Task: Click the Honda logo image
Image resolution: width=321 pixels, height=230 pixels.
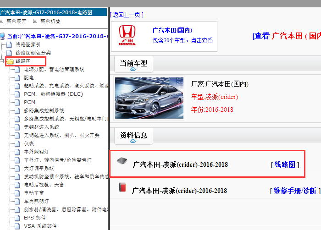Action: point(127,35)
